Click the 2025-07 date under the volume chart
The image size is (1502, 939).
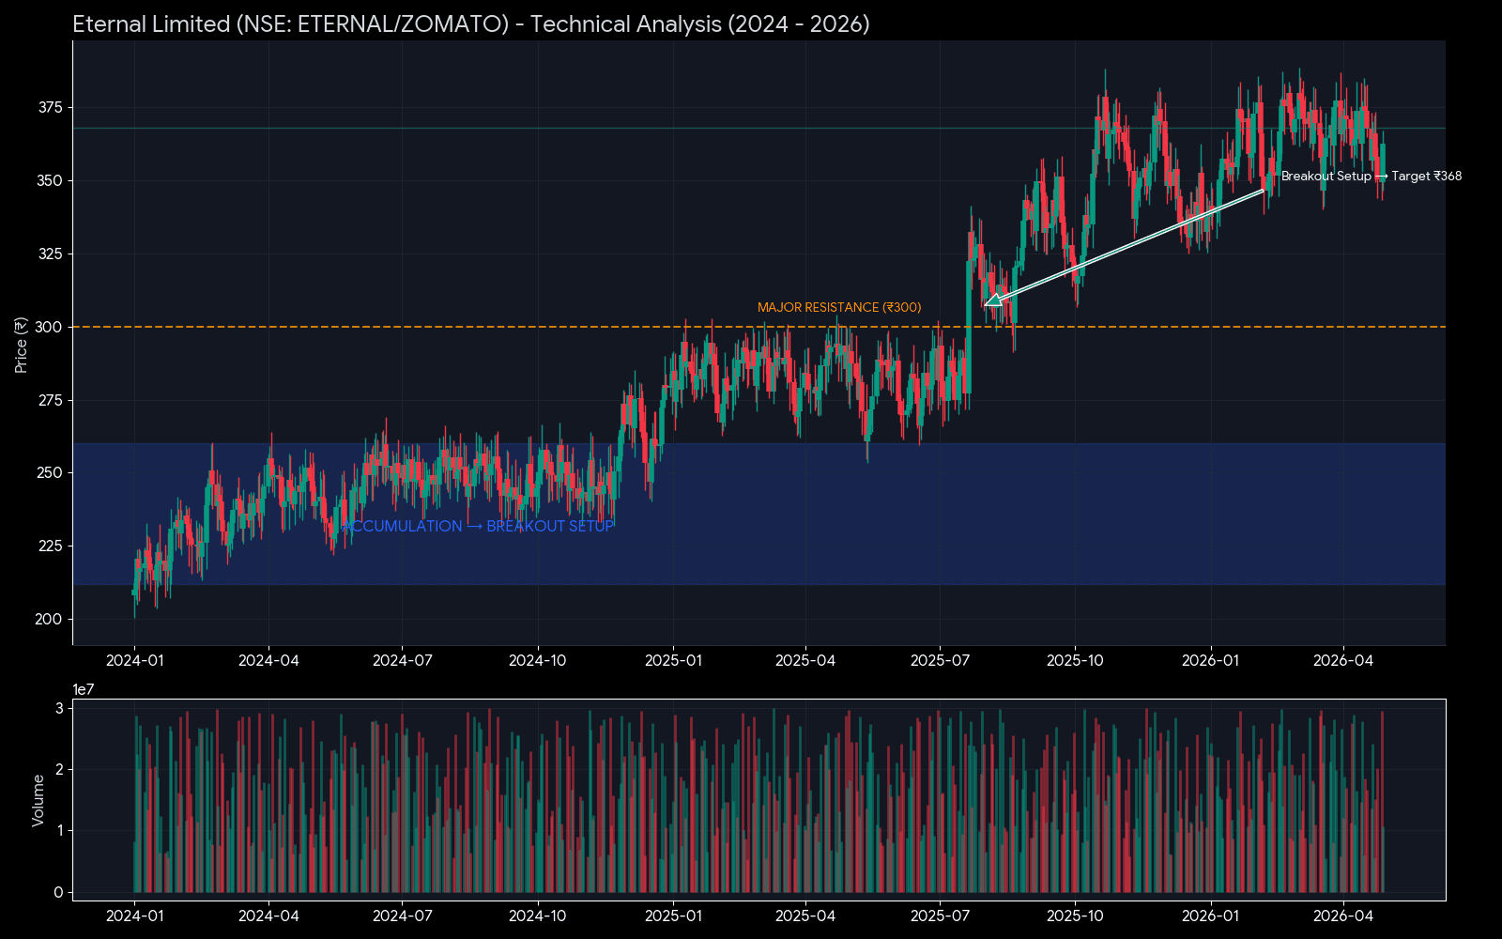click(940, 916)
